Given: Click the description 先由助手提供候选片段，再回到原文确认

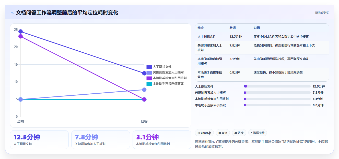Looking at the screenshot, I should (x=281, y=59).
